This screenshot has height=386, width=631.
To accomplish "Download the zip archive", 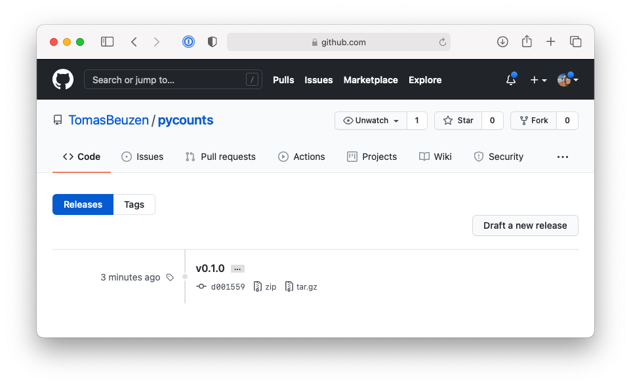I will pos(265,286).
